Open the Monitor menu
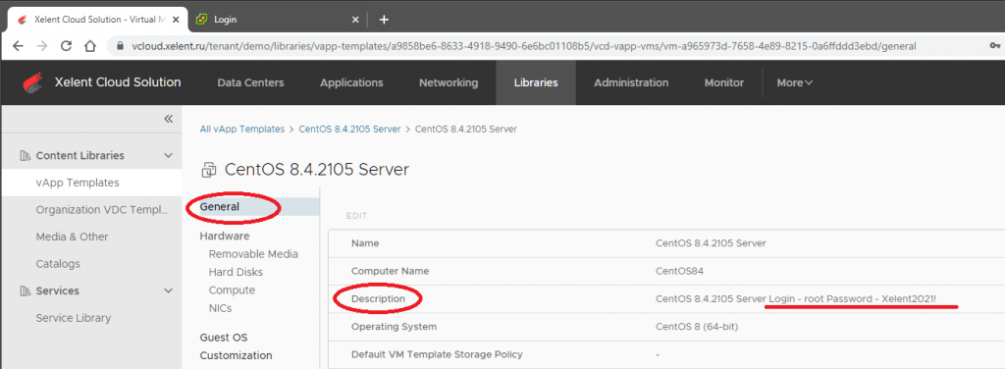 pyautogui.click(x=724, y=82)
